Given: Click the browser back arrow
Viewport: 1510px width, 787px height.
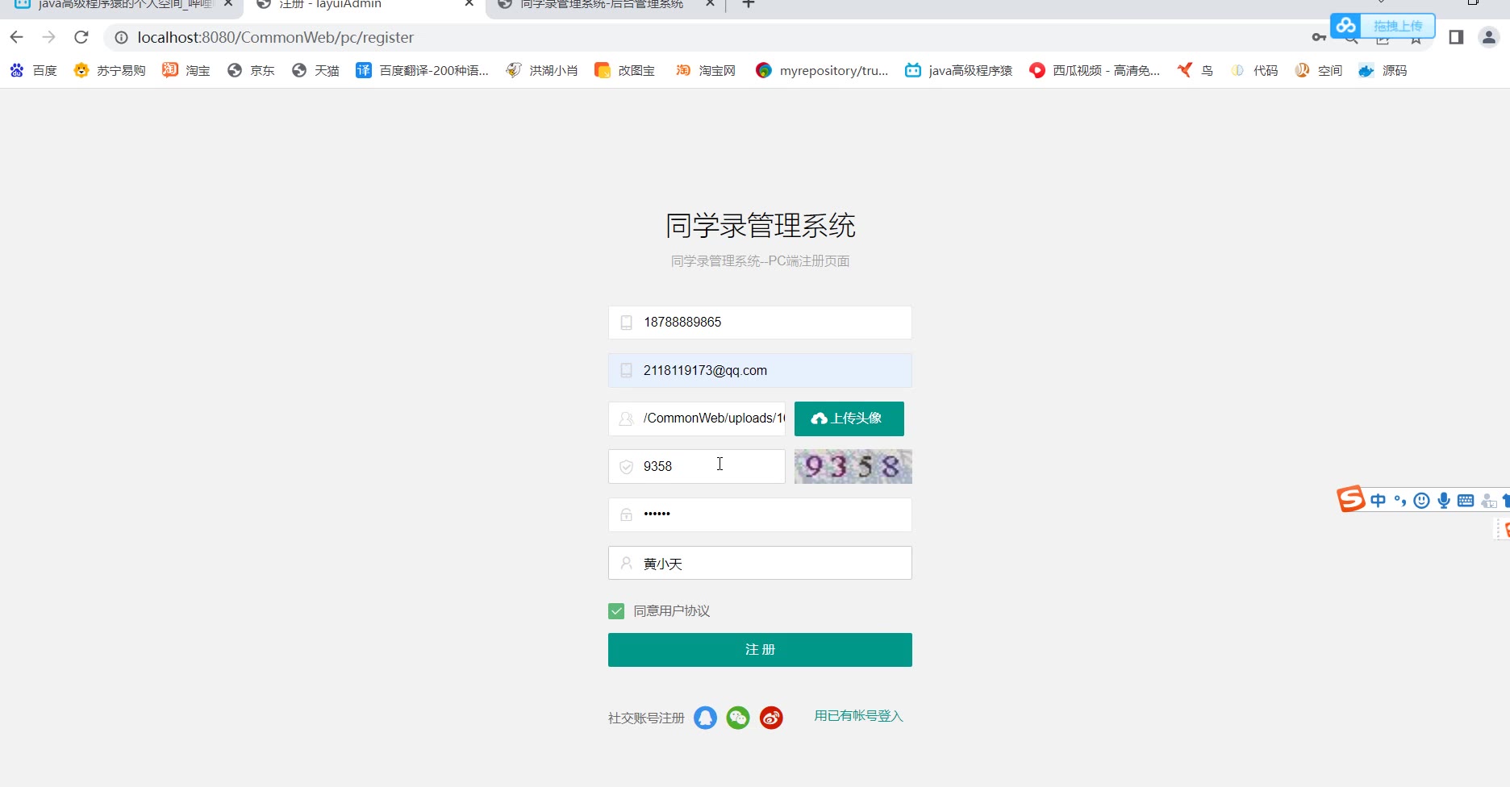Looking at the screenshot, I should pos(16,37).
